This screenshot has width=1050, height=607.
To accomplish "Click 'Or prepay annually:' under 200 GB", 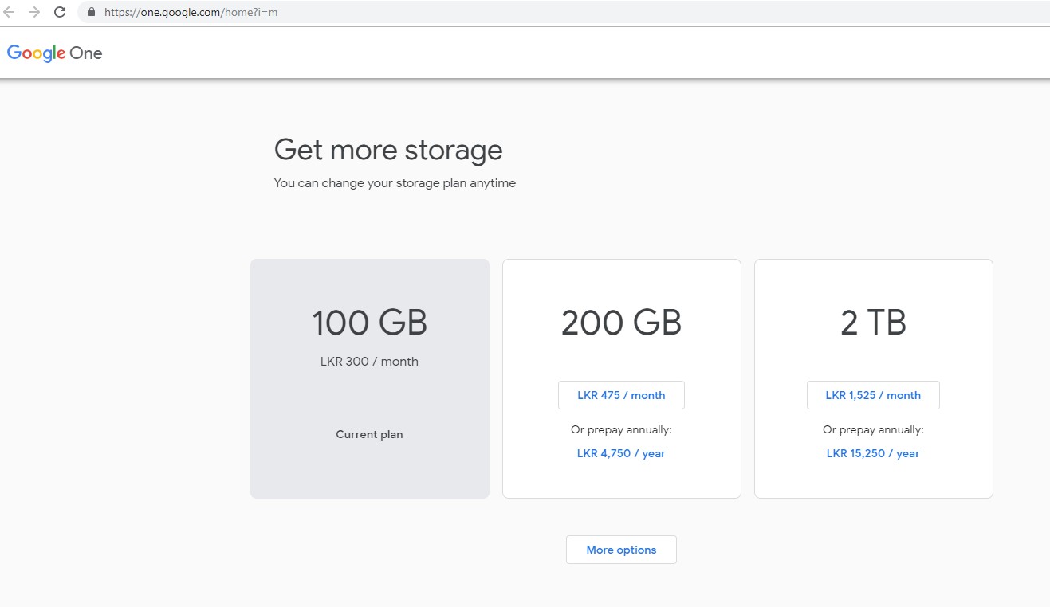I will [621, 429].
